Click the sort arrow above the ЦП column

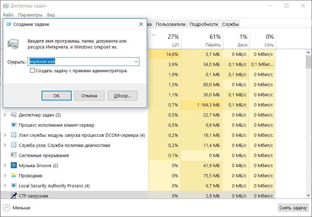click(x=153, y=35)
